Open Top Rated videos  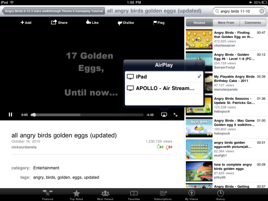coord(76,195)
